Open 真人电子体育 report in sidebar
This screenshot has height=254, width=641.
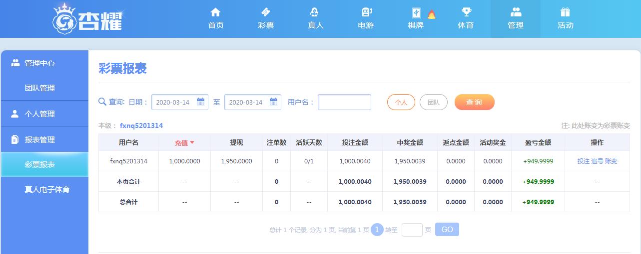coord(47,190)
